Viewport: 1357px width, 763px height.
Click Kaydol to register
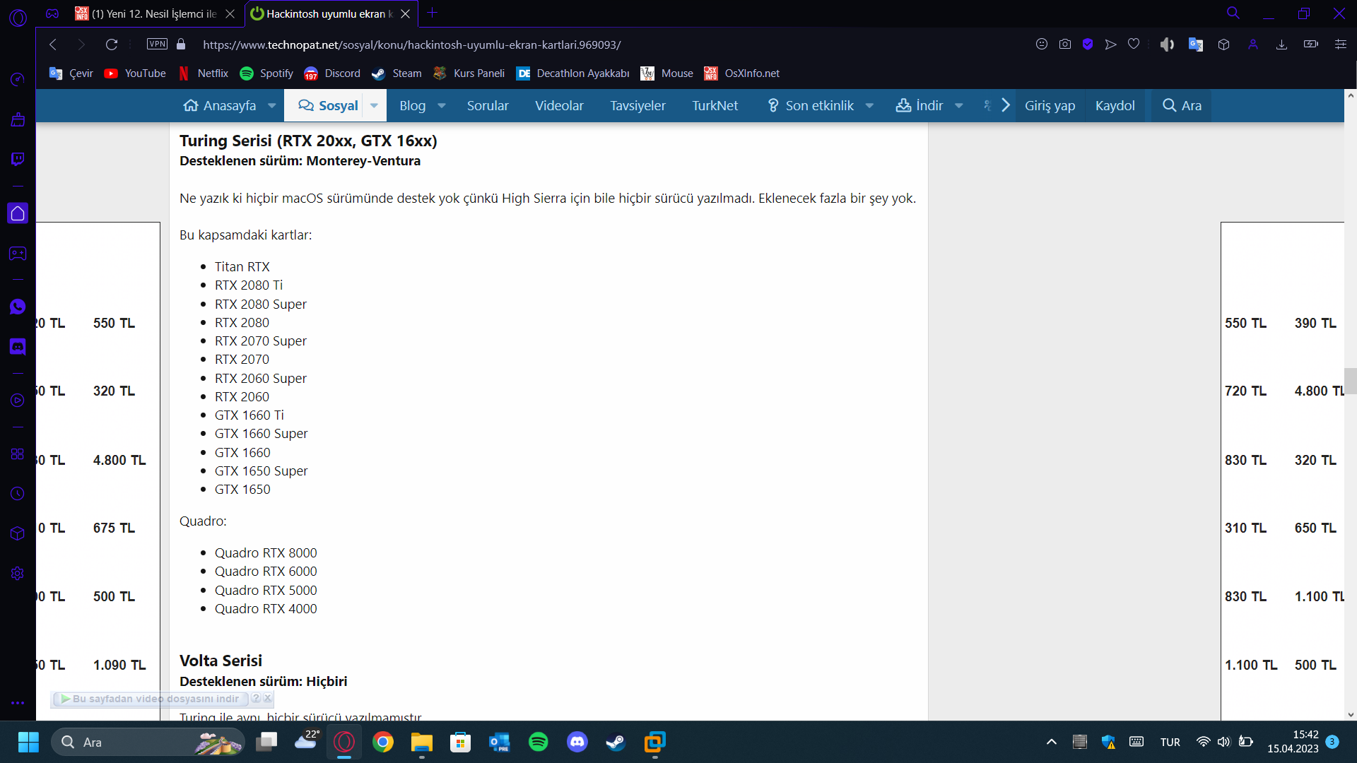click(1115, 106)
